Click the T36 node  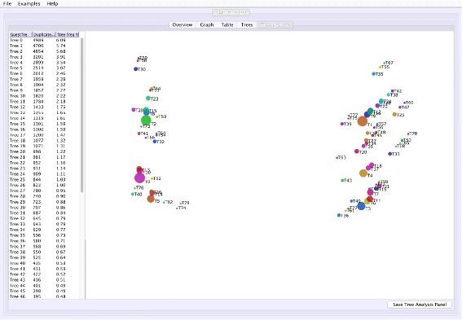tap(339, 215)
